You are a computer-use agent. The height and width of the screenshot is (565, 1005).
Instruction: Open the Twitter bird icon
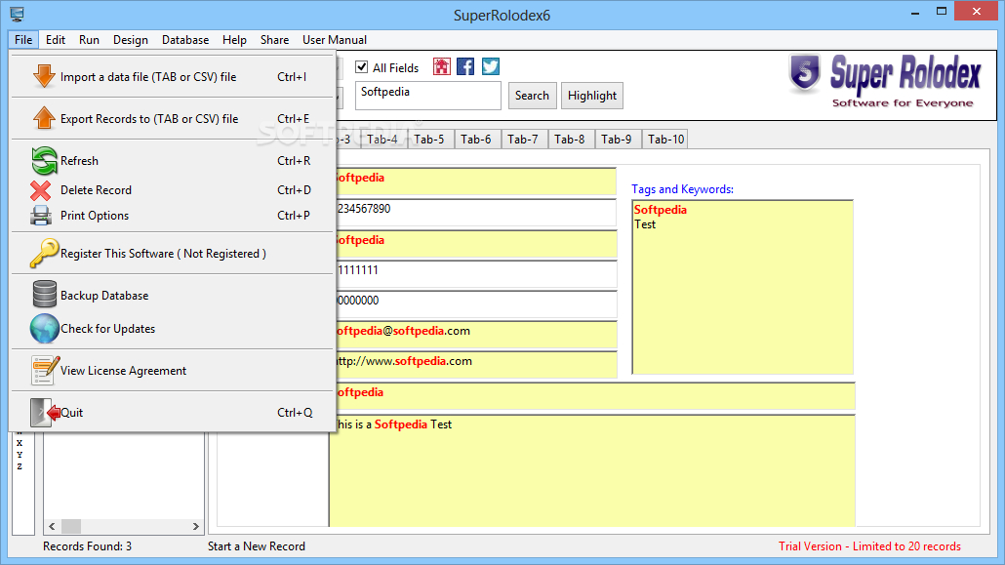tap(491, 66)
